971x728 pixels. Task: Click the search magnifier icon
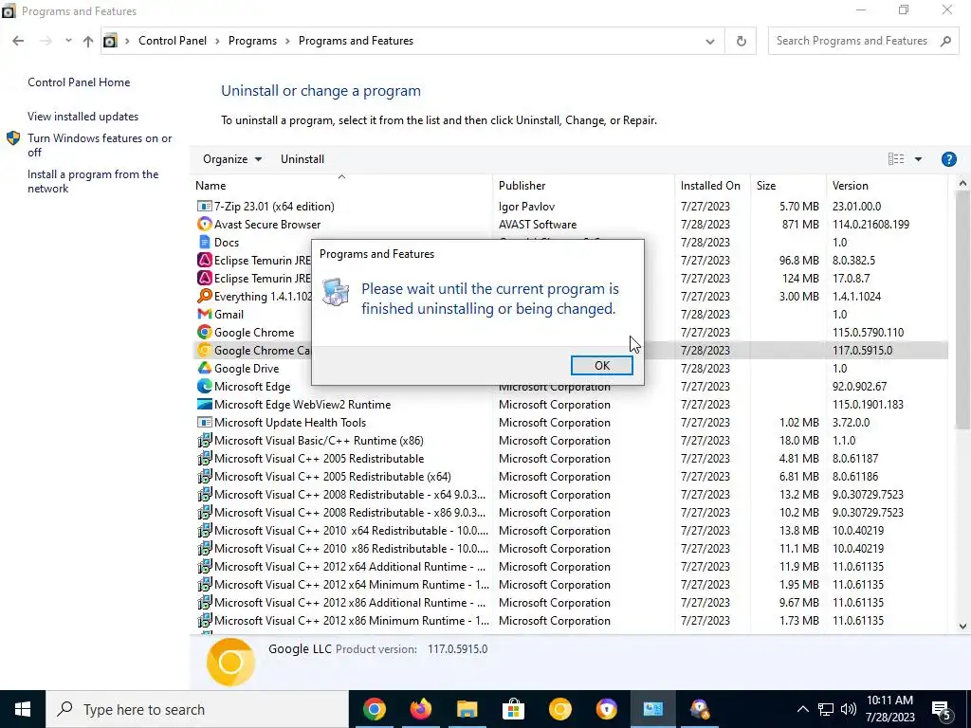tap(945, 41)
